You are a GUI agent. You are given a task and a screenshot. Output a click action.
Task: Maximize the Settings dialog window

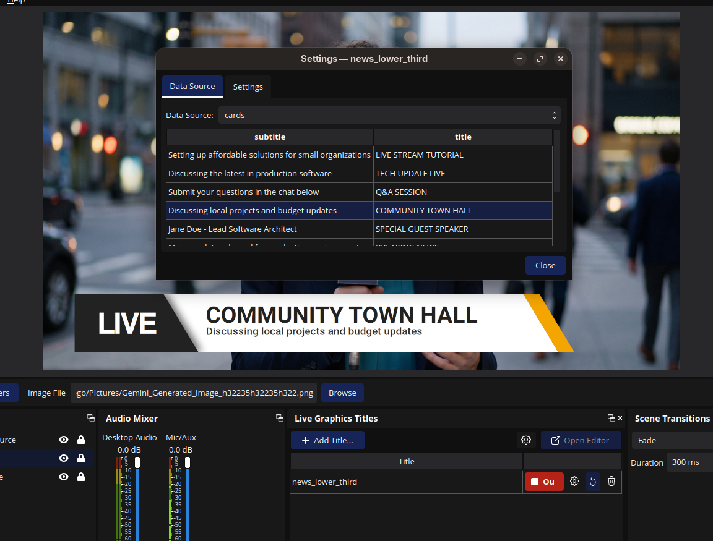(540, 59)
